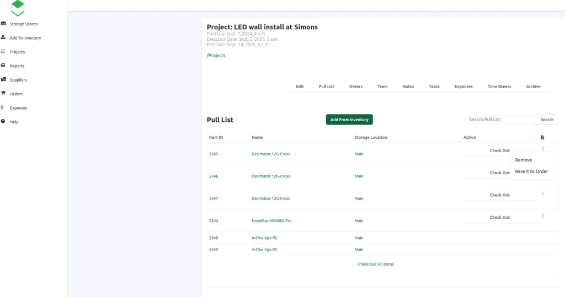Click the Help question mark icon
Image resolution: width=565 pixels, height=297 pixels.
(3, 121)
